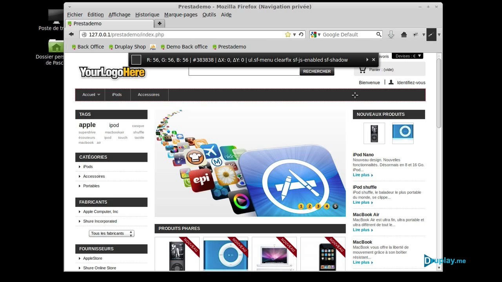
Task: Open the bookmark star dropdown arrow
Action: click(x=294, y=34)
